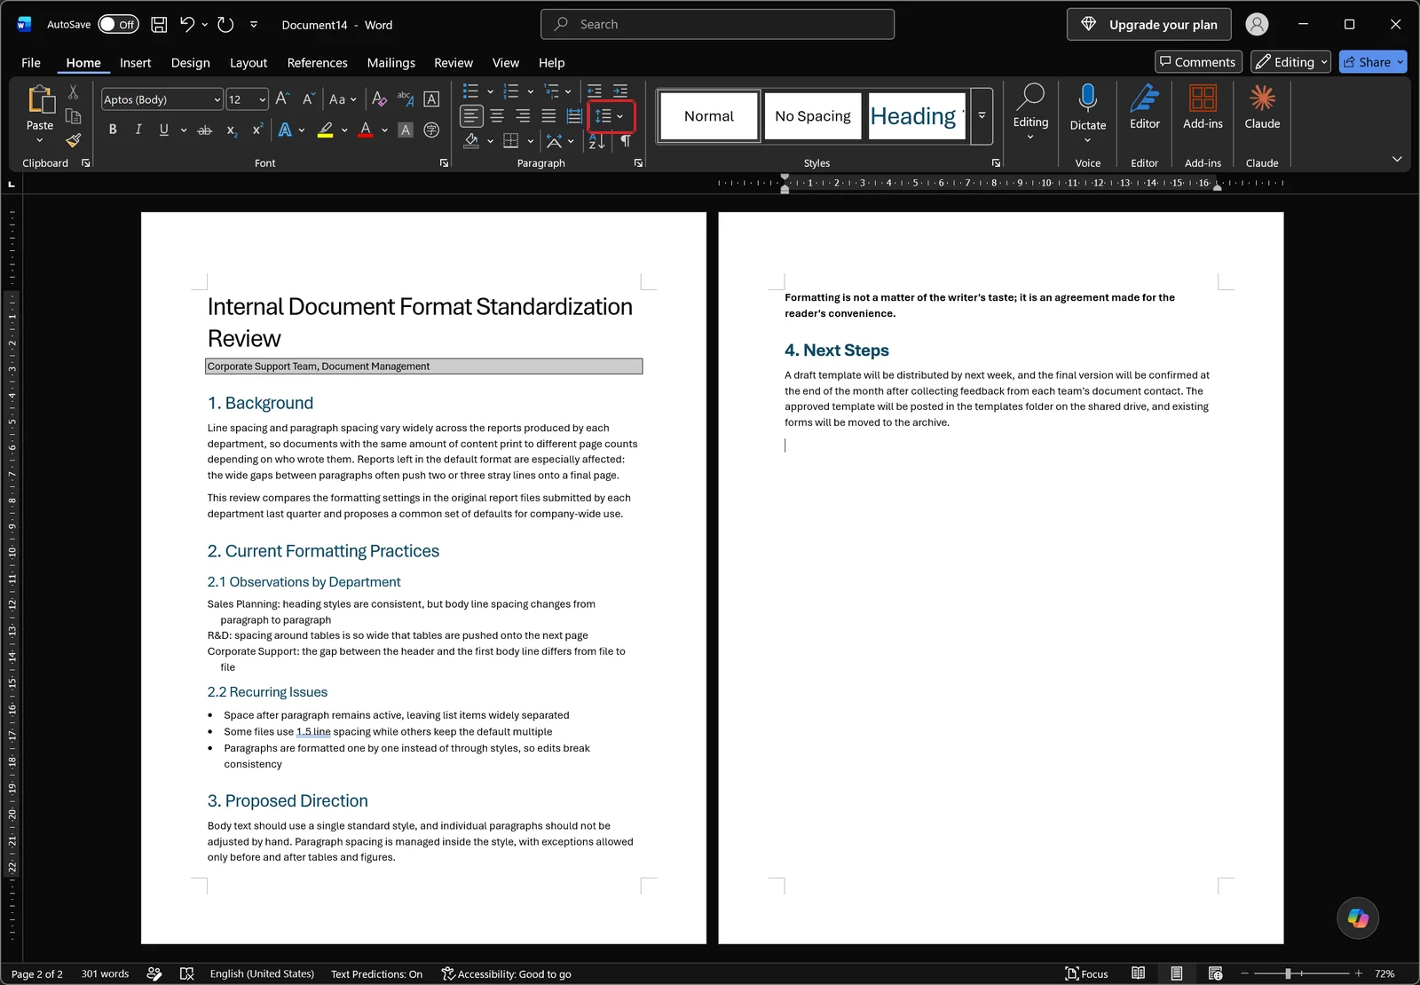Apply the Normal style
The height and width of the screenshot is (985, 1420).
click(x=709, y=116)
